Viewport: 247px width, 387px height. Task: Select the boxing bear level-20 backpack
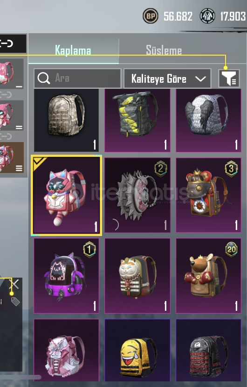click(208, 276)
